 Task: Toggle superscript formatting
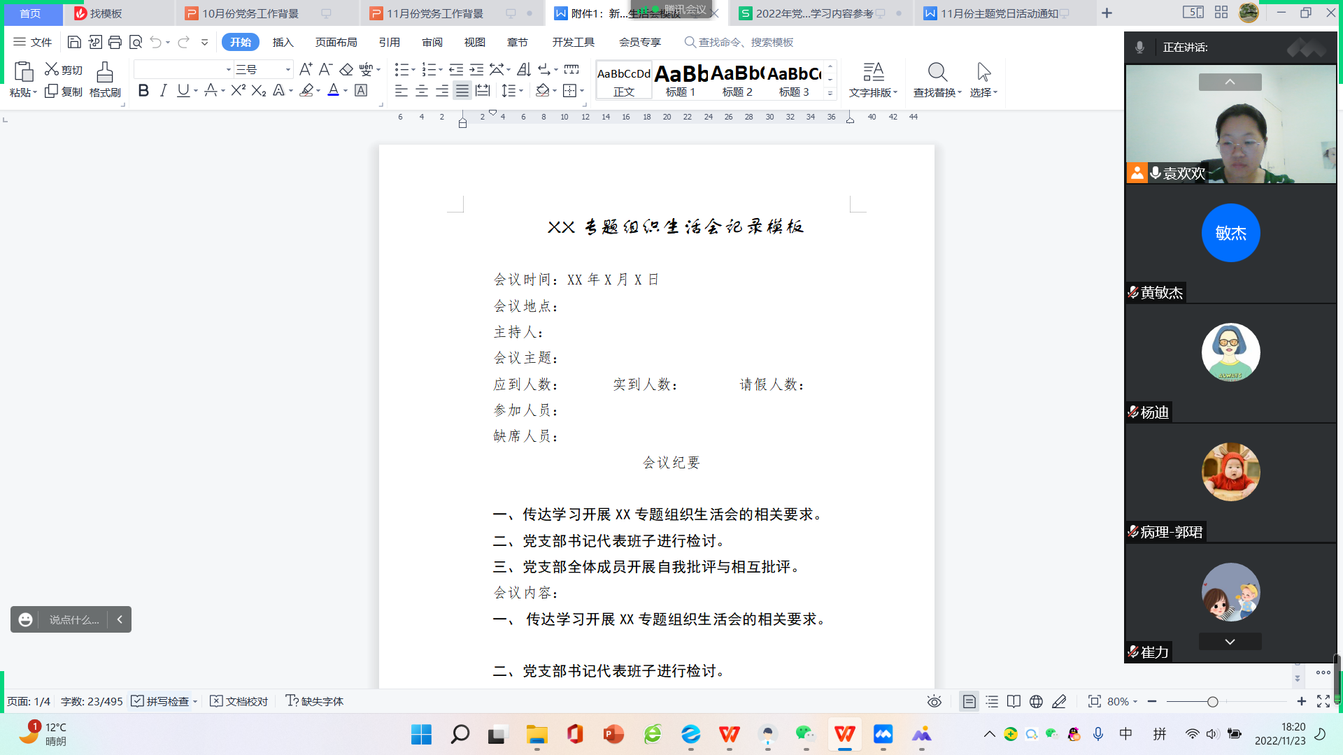[238, 91]
